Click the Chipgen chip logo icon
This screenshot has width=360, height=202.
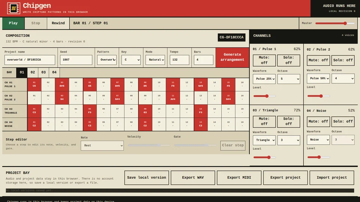pyautogui.click(x=13, y=8)
